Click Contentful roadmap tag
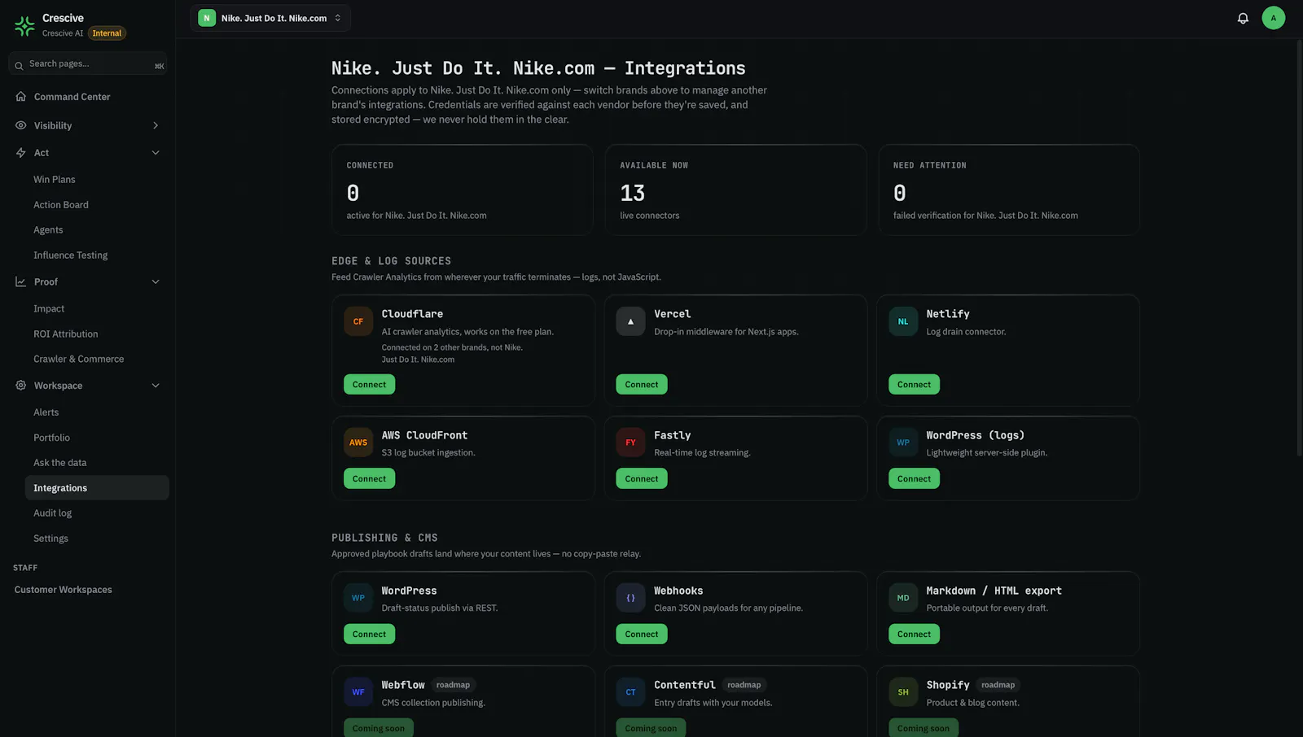This screenshot has height=737, width=1303. pos(744,685)
